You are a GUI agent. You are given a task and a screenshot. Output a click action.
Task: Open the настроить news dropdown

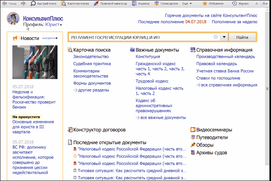pos(50,38)
